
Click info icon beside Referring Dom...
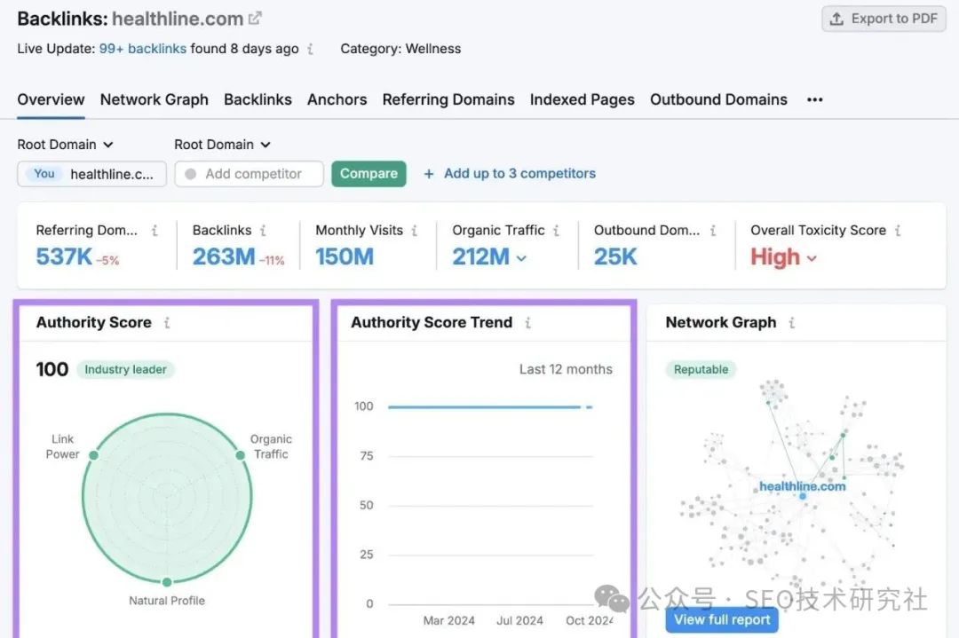point(155,231)
